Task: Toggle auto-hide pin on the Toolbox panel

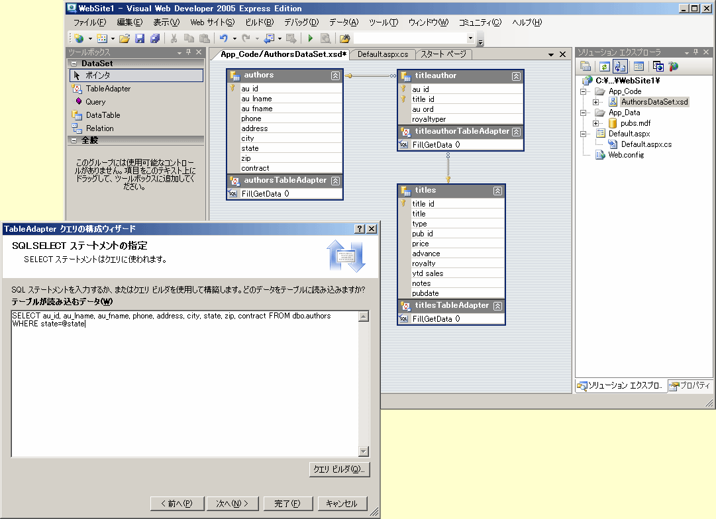Action: (x=189, y=52)
